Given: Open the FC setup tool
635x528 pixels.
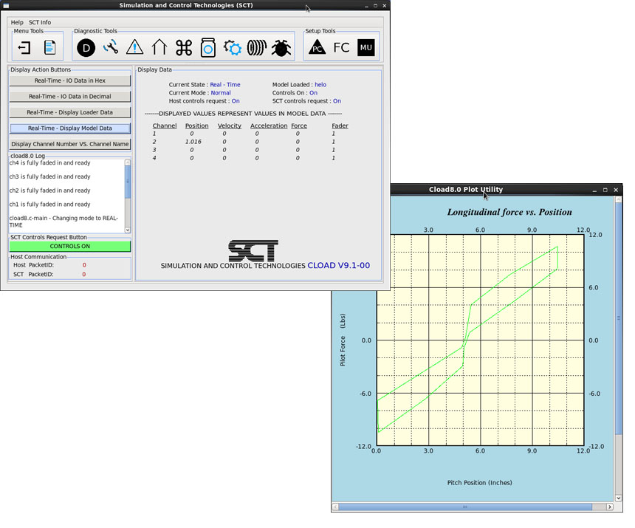Looking at the screenshot, I should (341, 48).
